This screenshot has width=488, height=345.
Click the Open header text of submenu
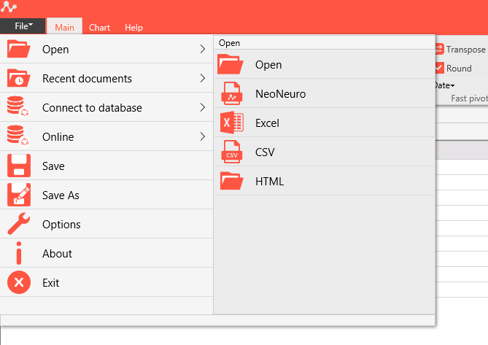229,43
